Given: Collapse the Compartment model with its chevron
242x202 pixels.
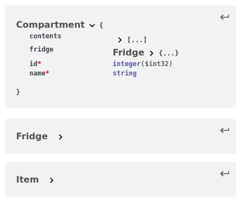Looking at the screenshot, I should [x=92, y=26].
